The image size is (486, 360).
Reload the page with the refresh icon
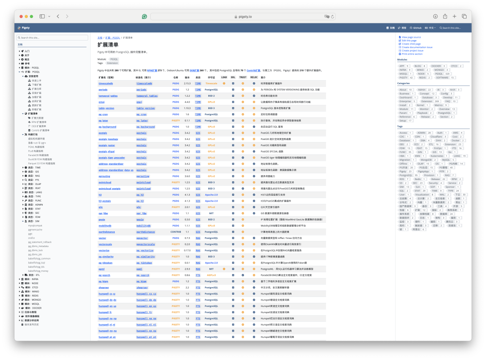pyautogui.click(x=333, y=17)
